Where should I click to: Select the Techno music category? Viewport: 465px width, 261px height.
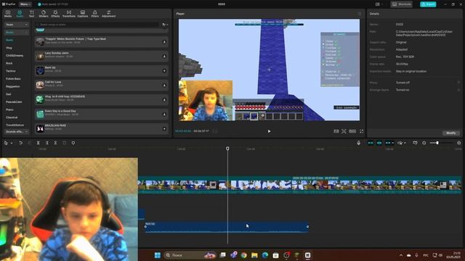[x=11, y=71]
